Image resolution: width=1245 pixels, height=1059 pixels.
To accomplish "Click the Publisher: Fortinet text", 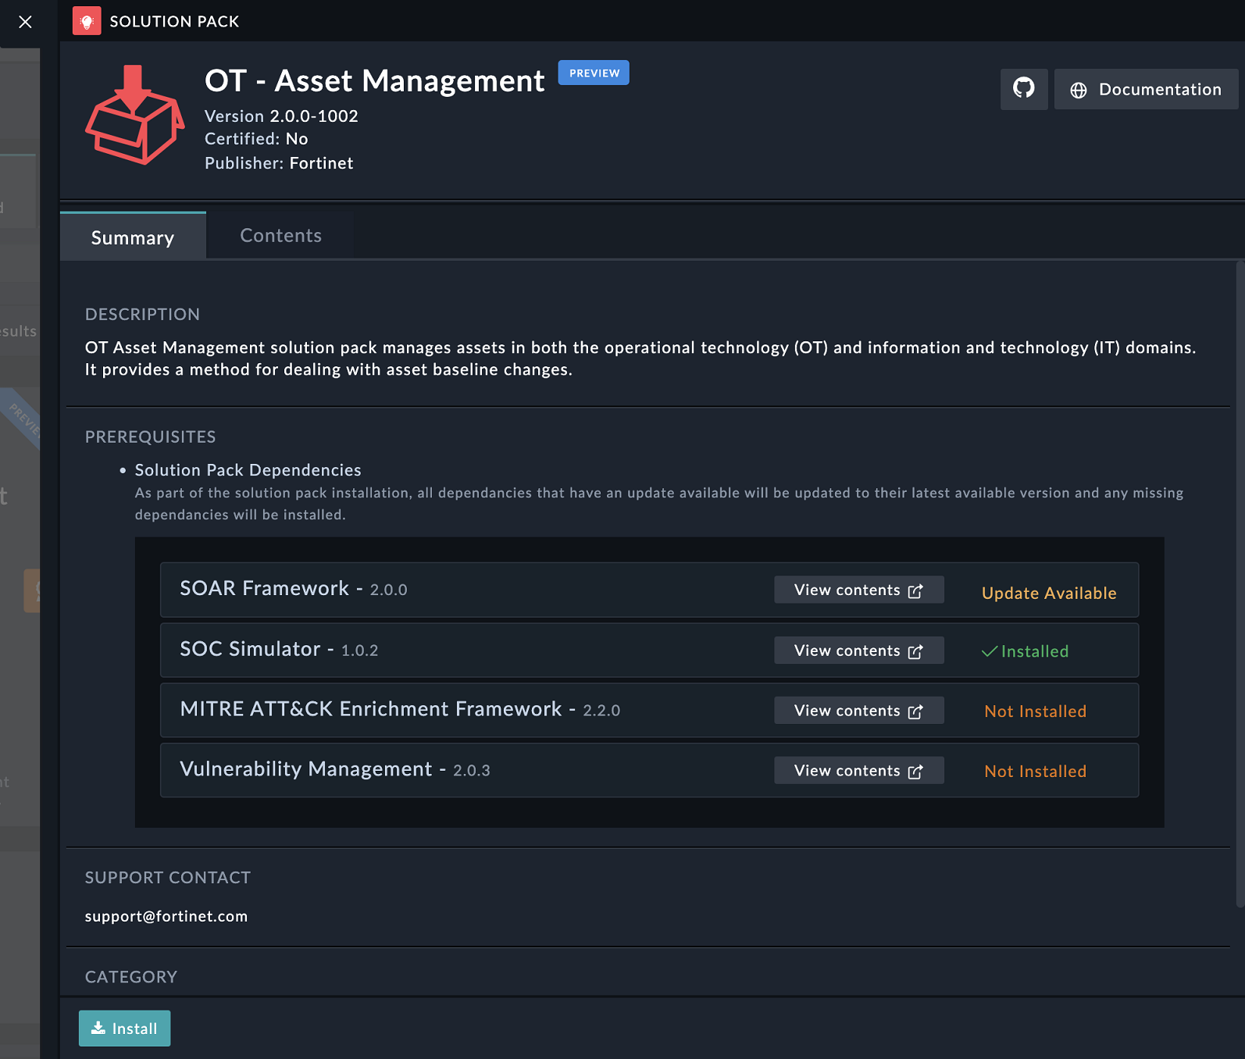I will pos(279,163).
